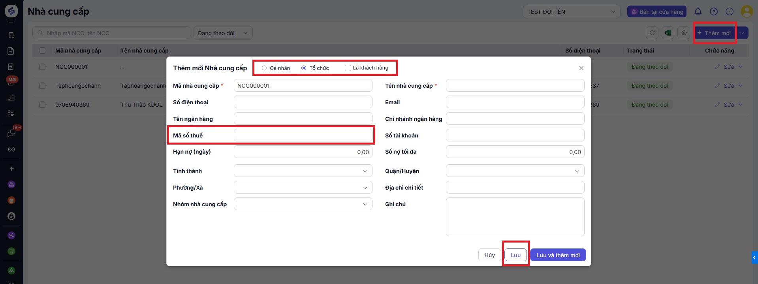Click pencil edit icon in NCC000001 row

click(x=717, y=67)
